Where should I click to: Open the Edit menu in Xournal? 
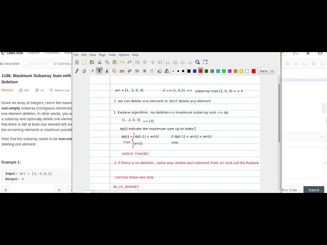click(84, 55)
